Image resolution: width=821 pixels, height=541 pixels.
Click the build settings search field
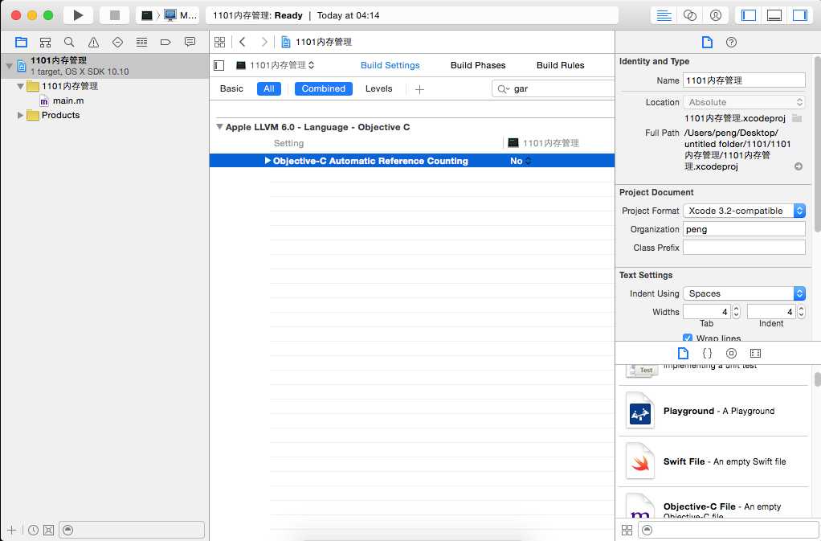point(553,89)
